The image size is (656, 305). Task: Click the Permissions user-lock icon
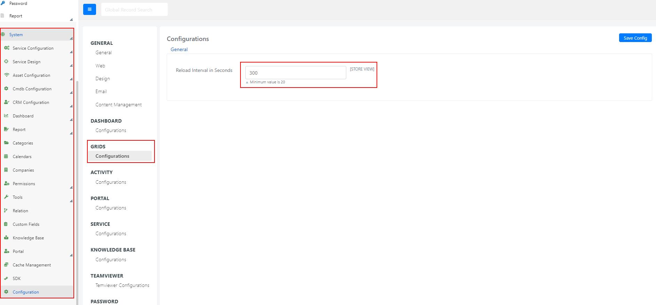click(7, 183)
